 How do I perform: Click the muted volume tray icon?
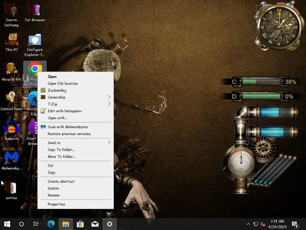(x=263, y=224)
